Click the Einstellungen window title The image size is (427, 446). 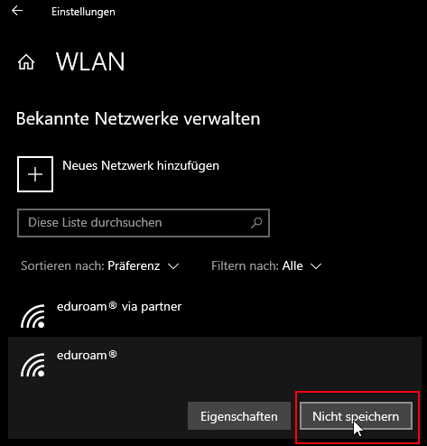point(83,12)
